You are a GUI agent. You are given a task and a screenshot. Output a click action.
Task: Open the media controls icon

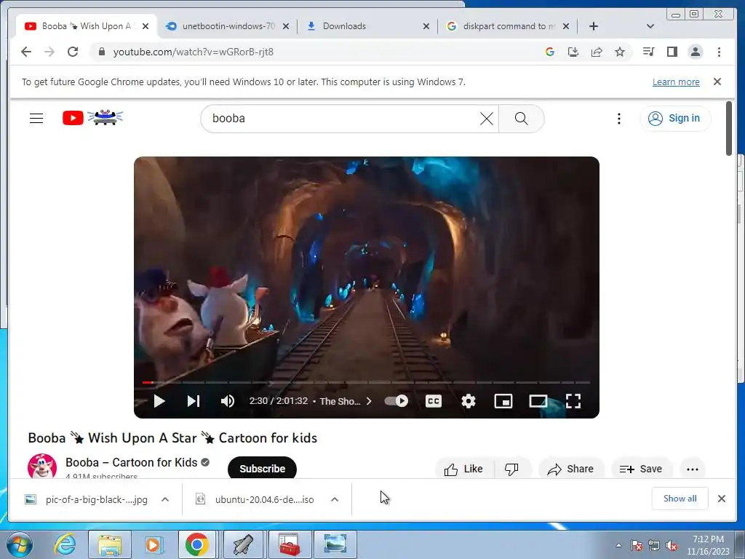pyautogui.click(x=648, y=52)
